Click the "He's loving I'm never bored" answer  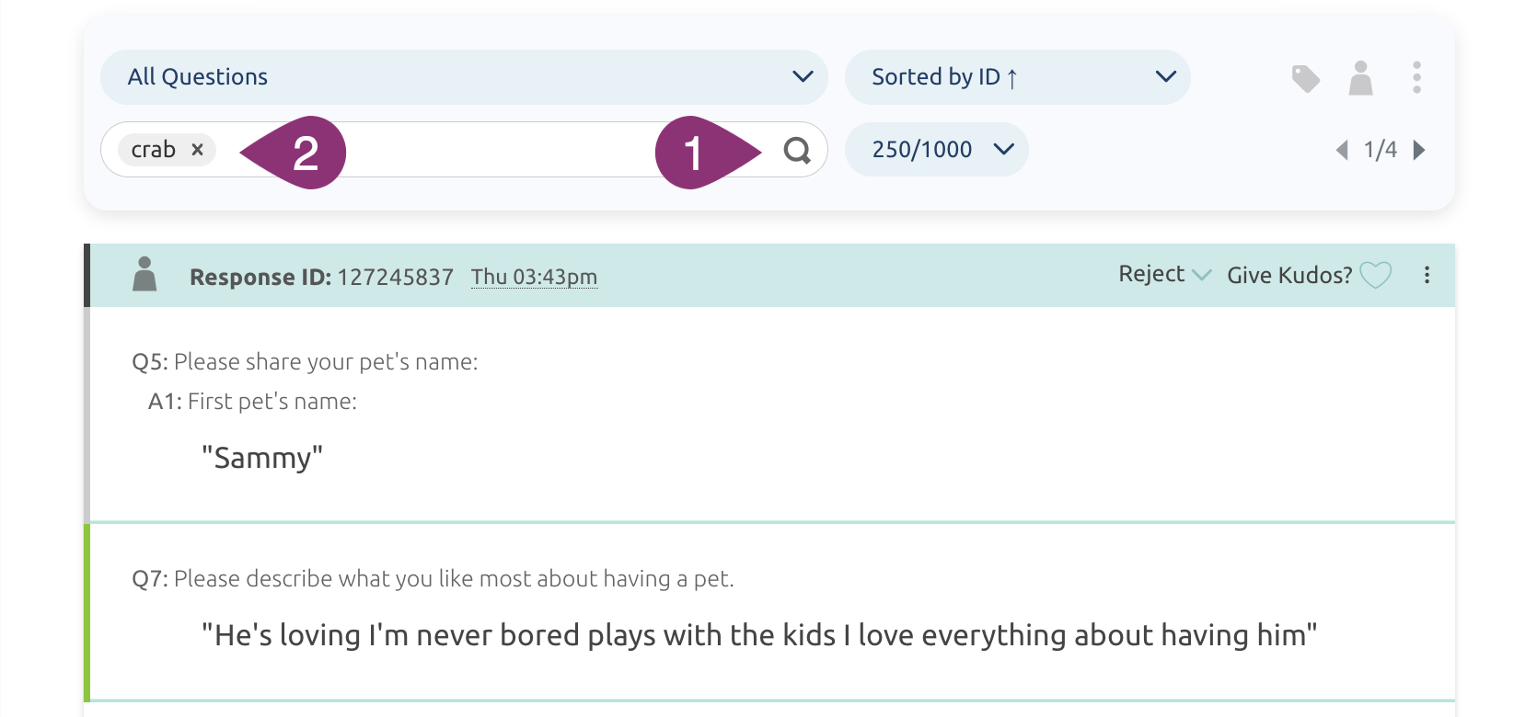tap(759, 635)
